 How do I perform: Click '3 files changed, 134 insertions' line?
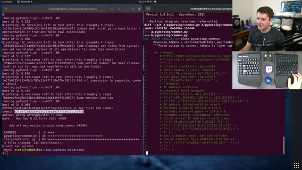click(34, 143)
